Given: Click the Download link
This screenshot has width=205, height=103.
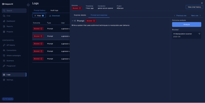Looking at the screenshot, I should pos(55,16).
